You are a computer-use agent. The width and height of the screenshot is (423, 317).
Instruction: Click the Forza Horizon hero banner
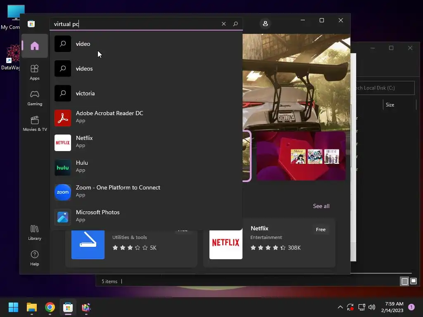296,82
